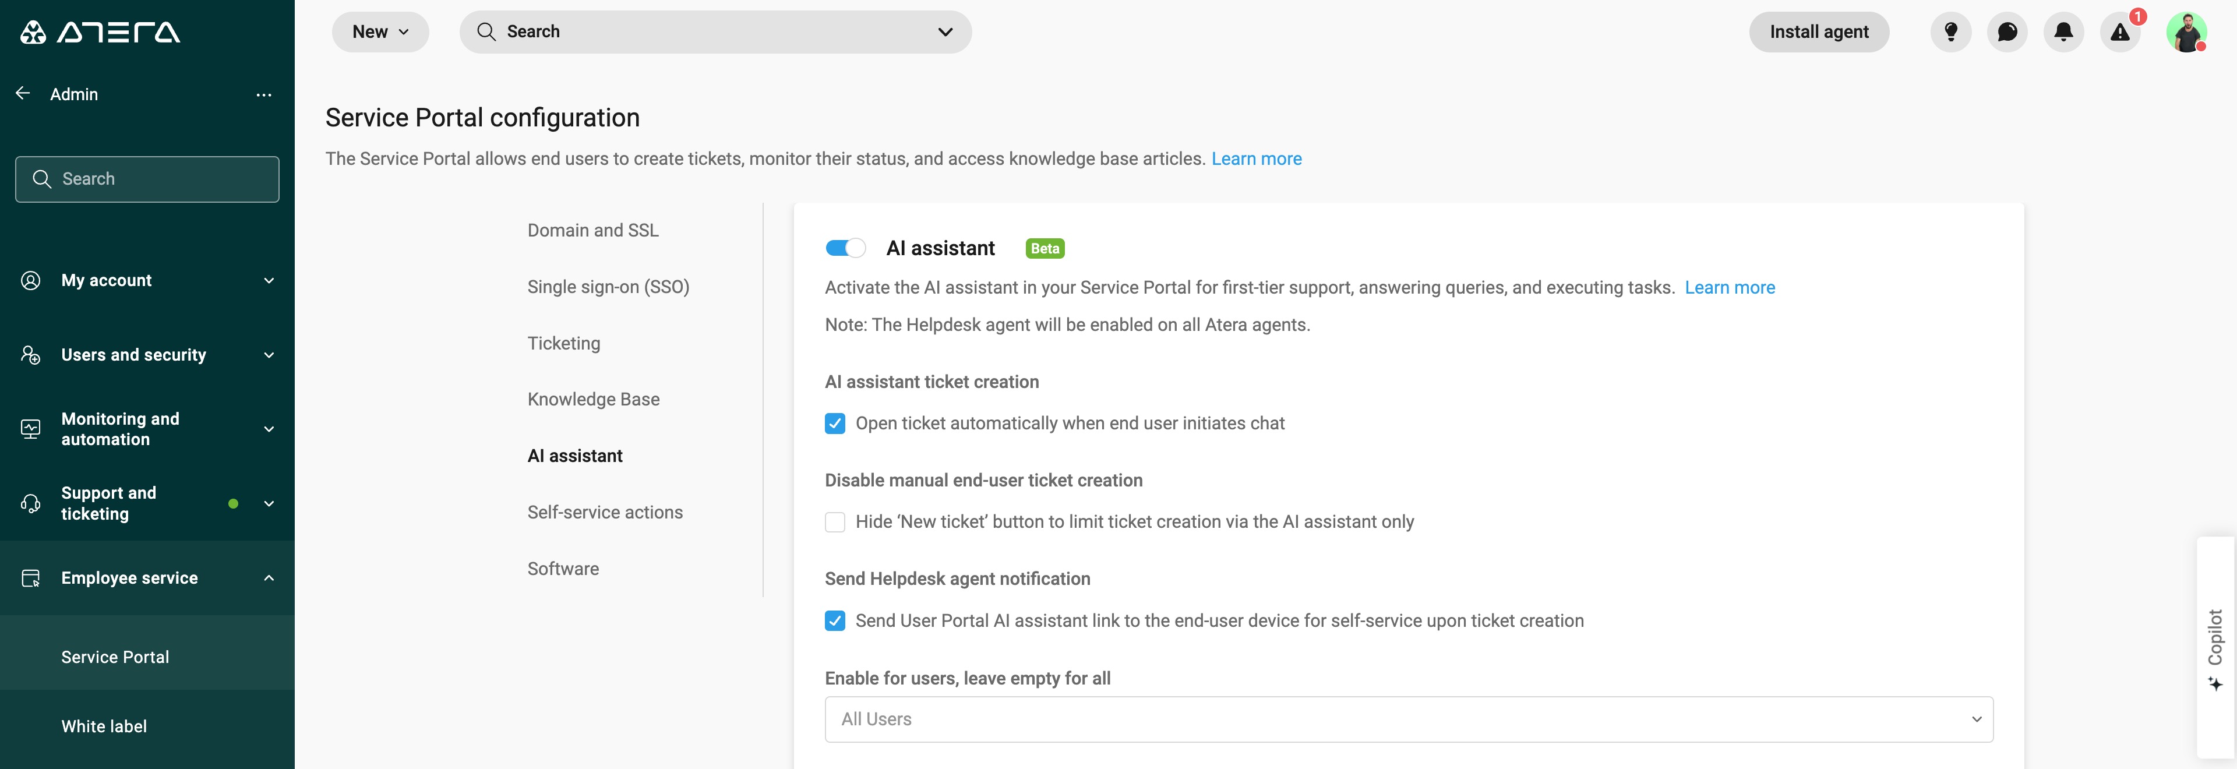2237x769 pixels.
Task: Open the Admin more options ellipsis
Action: tap(264, 94)
